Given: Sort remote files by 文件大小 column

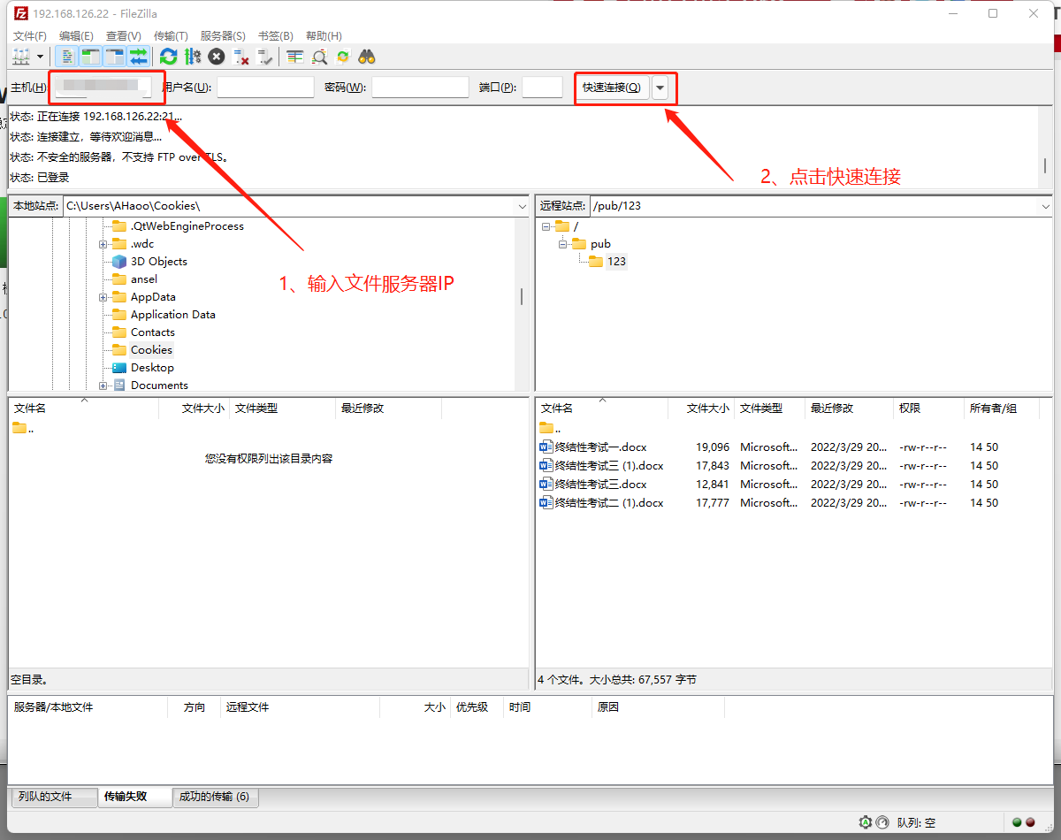Looking at the screenshot, I should 708,409.
